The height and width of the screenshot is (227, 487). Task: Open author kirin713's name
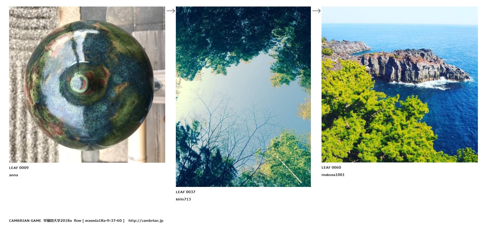(183, 199)
